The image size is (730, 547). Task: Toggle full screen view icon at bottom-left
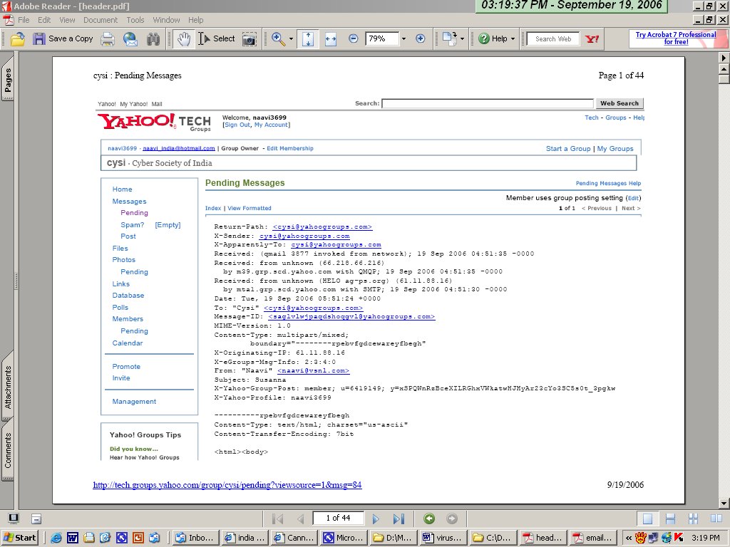click(14, 519)
